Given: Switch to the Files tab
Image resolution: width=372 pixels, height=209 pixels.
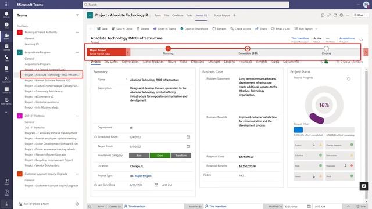Looking at the screenshot, I should coord(167,15).
